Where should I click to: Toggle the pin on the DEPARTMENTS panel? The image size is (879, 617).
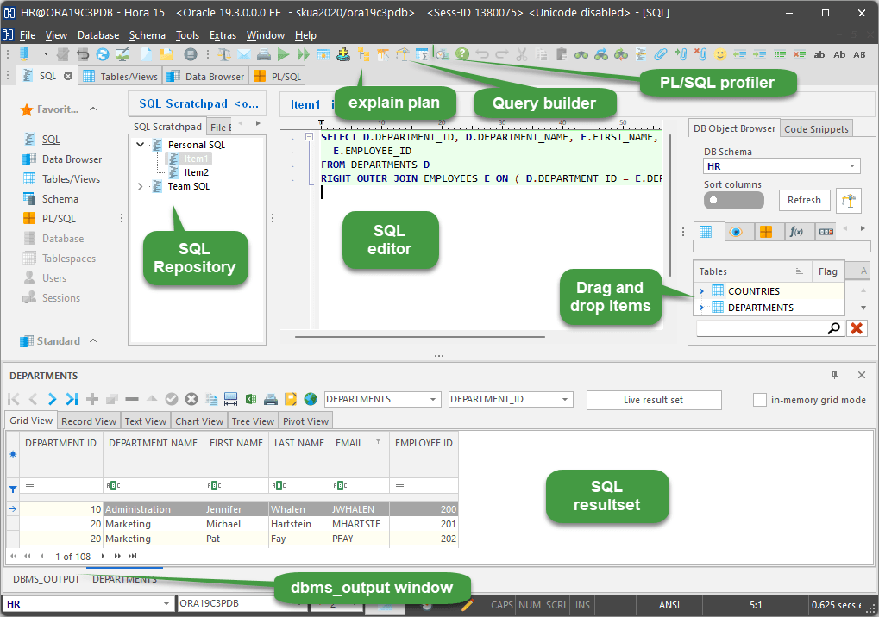pos(834,375)
